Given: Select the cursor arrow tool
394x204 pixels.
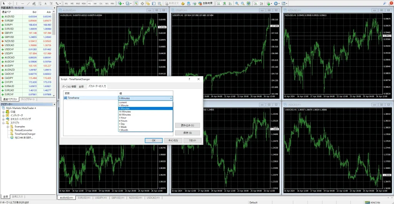Looking at the screenshot, I should (x=4, y=3).
